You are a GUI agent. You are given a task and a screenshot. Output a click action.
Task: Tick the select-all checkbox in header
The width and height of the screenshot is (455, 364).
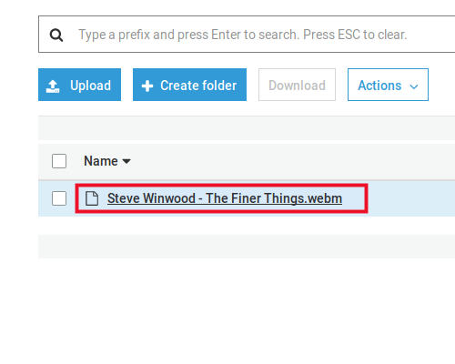pyautogui.click(x=59, y=161)
